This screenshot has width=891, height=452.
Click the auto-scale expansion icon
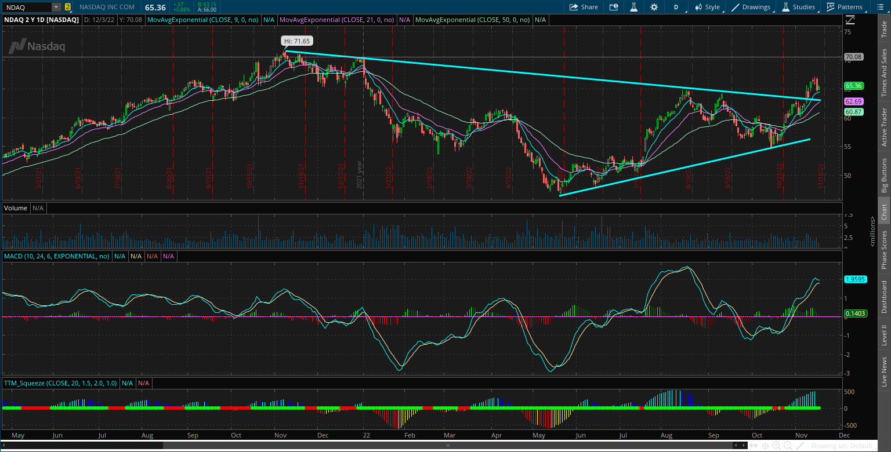coord(755,446)
